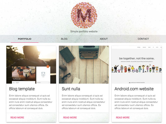Click the Android.com website card title
166x124 pixels.
coord(134,89)
